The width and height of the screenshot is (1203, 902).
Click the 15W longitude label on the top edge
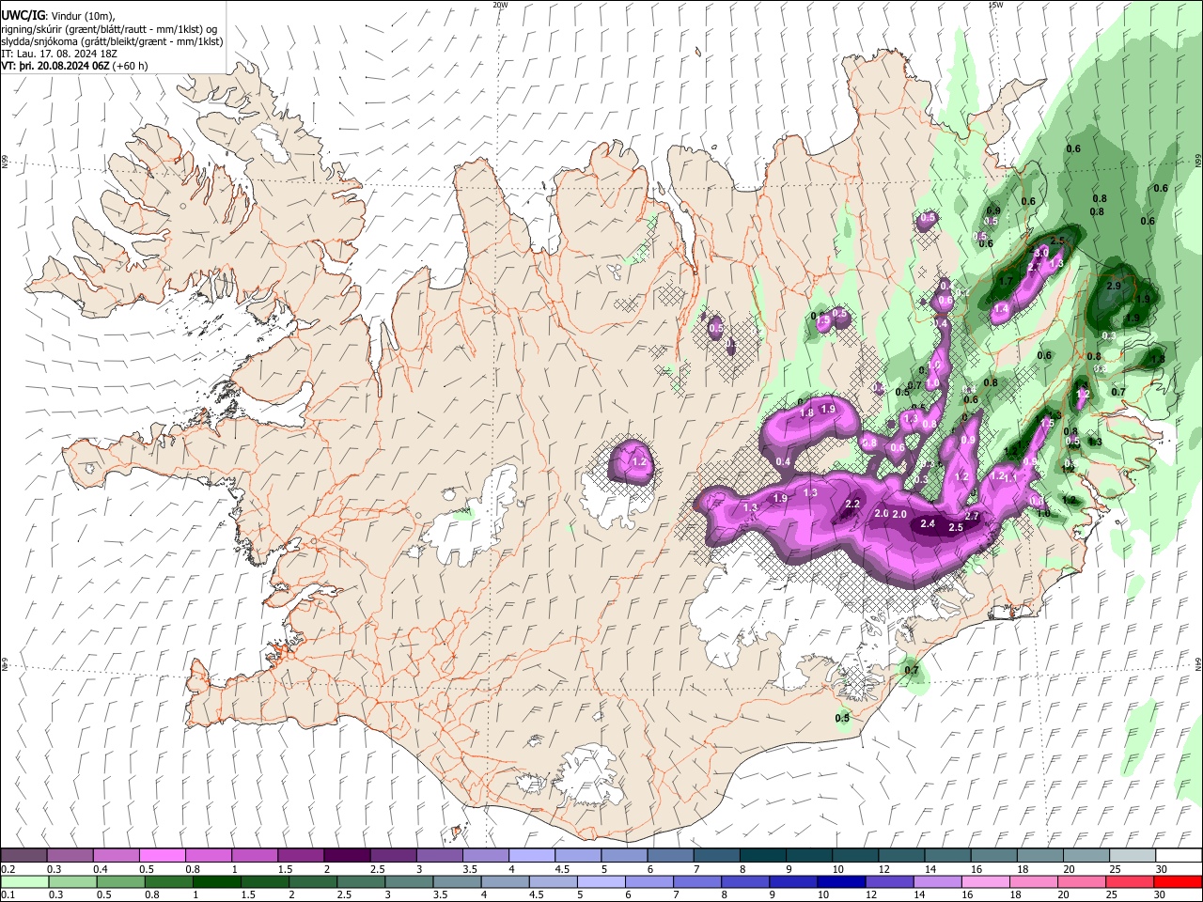click(995, 5)
